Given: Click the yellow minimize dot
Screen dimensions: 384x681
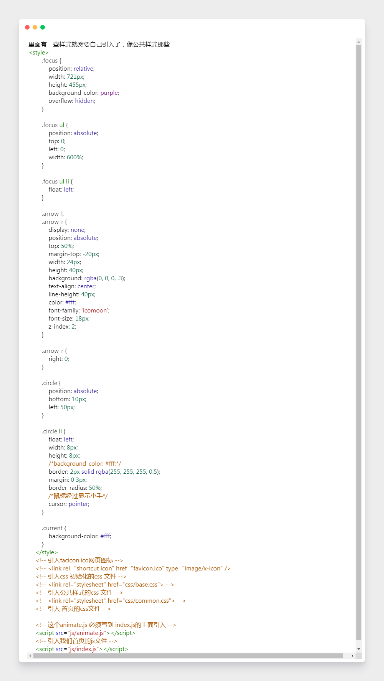Looking at the screenshot, I should 35,27.
